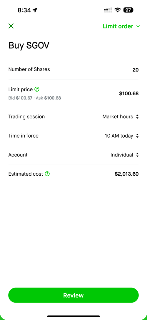Switch the Individual account selector
147x320 pixels.
[x=125, y=155]
